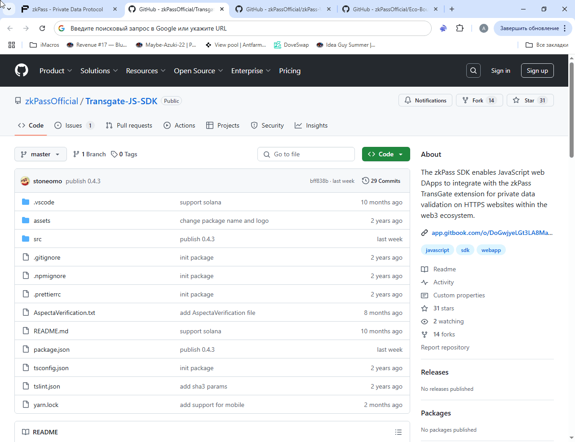Click the link chain icon beside gitbook URL
The height and width of the screenshot is (442, 575).
pyautogui.click(x=425, y=233)
